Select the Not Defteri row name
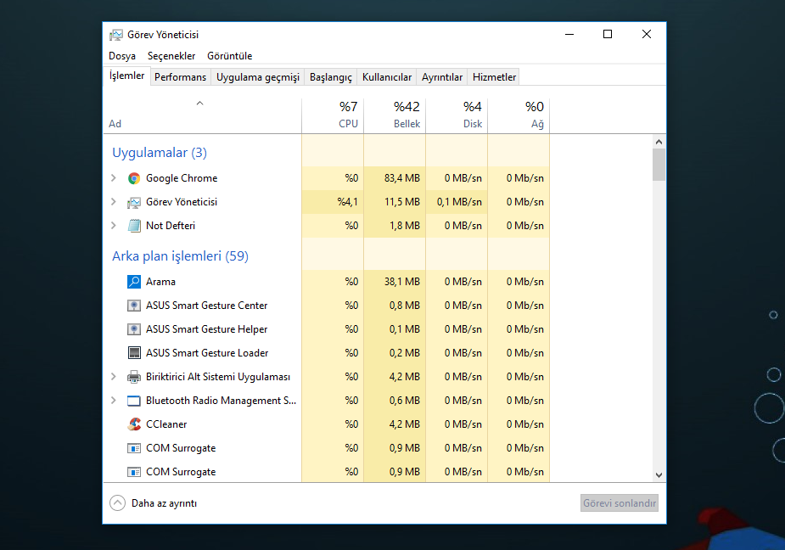Screen dimensions: 785x550 pos(171,226)
